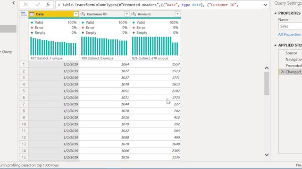This screenshot has height=169, width=302.
Task: Select the Customer ID cell 1064
Action: click(x=105, y=64)
